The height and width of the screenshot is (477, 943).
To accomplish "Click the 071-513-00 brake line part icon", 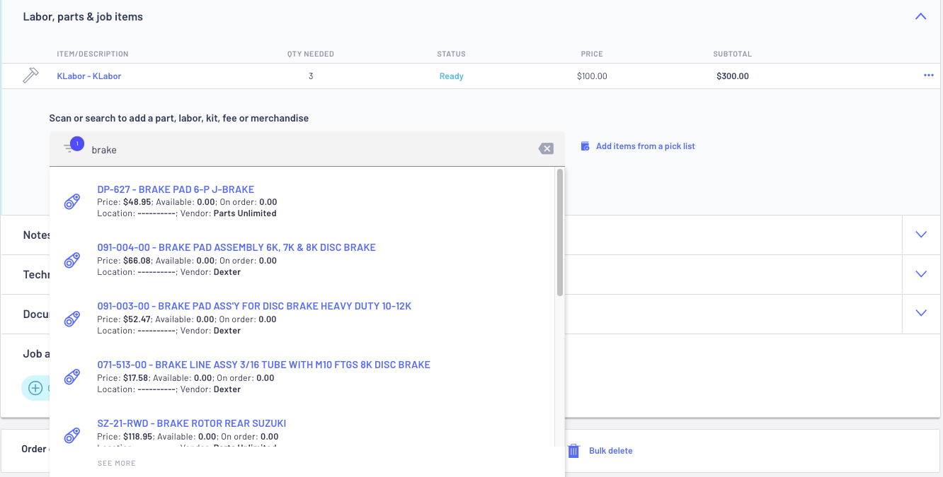I will [x=72, y=378].
